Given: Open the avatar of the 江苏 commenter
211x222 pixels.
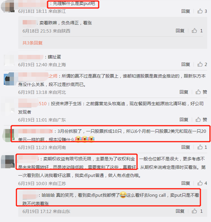Looking at the screenshot, I should [x=8, y=162].
